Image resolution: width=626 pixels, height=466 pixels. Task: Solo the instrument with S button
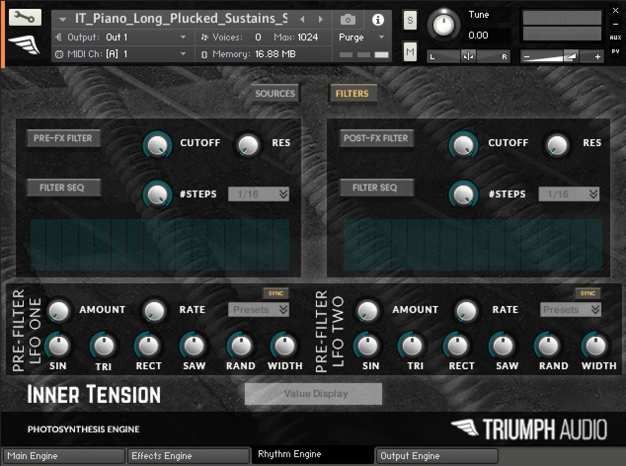coord(410,21)
